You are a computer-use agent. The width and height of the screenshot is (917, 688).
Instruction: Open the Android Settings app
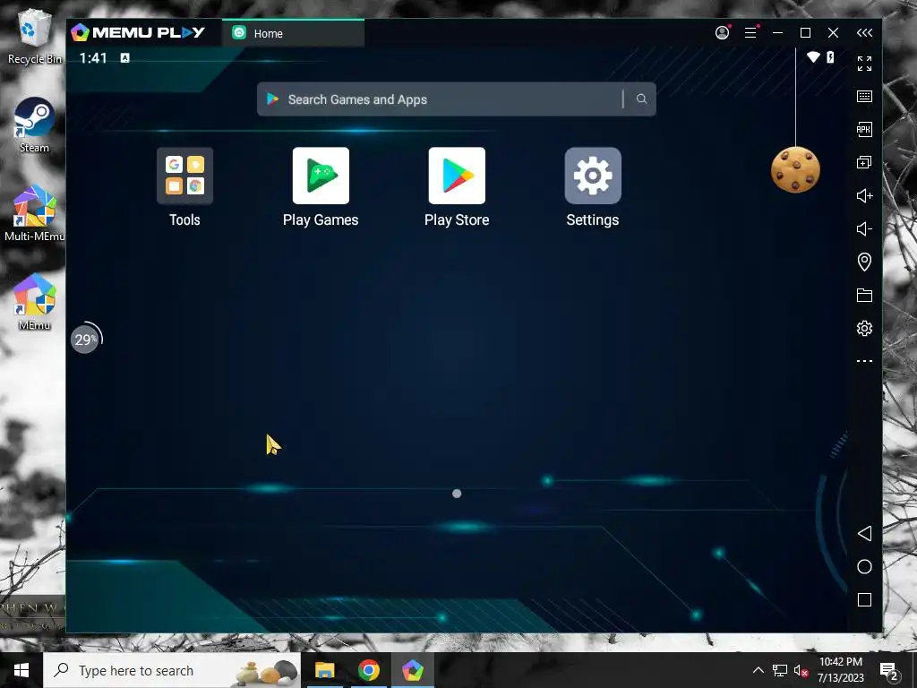pyautogui.click(x=593, y=176)
